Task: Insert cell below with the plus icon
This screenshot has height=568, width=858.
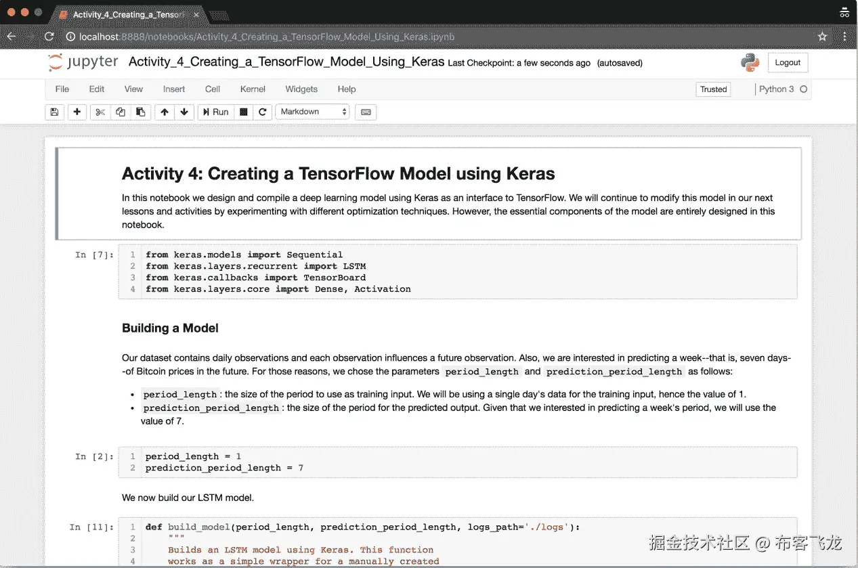Action: [x=77, y=112]
